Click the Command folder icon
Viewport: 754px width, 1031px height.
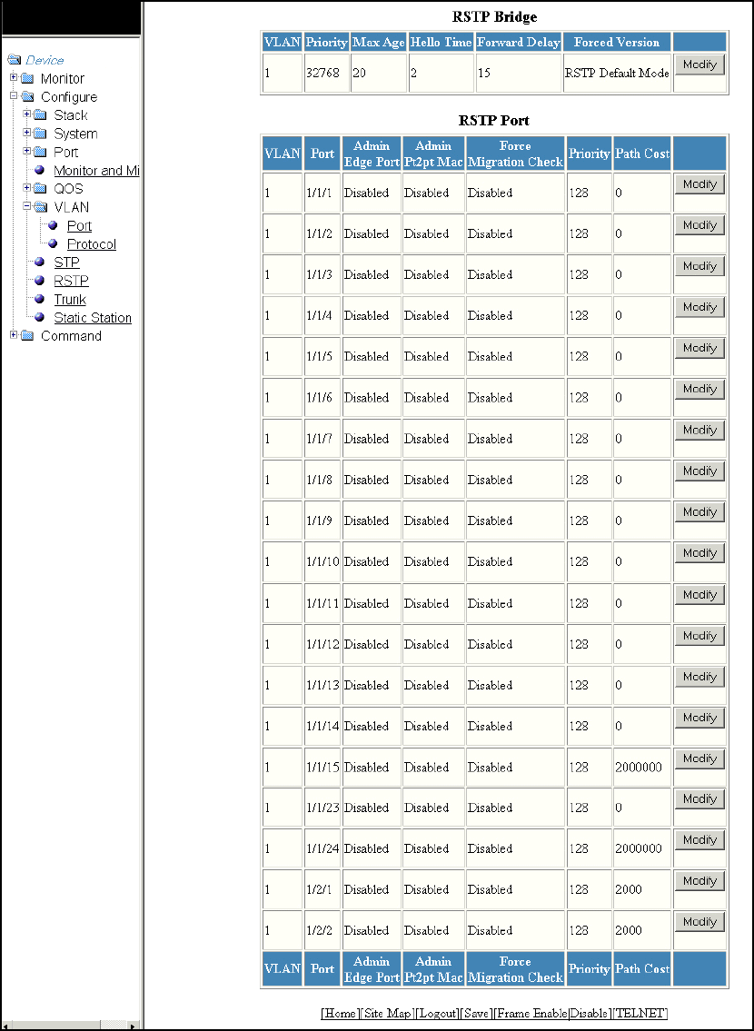27,336
